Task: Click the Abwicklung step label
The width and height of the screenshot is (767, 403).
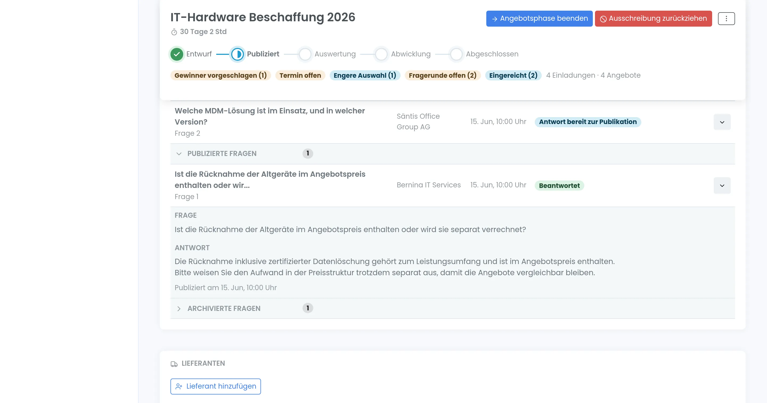Action: (x=411, y=54)
